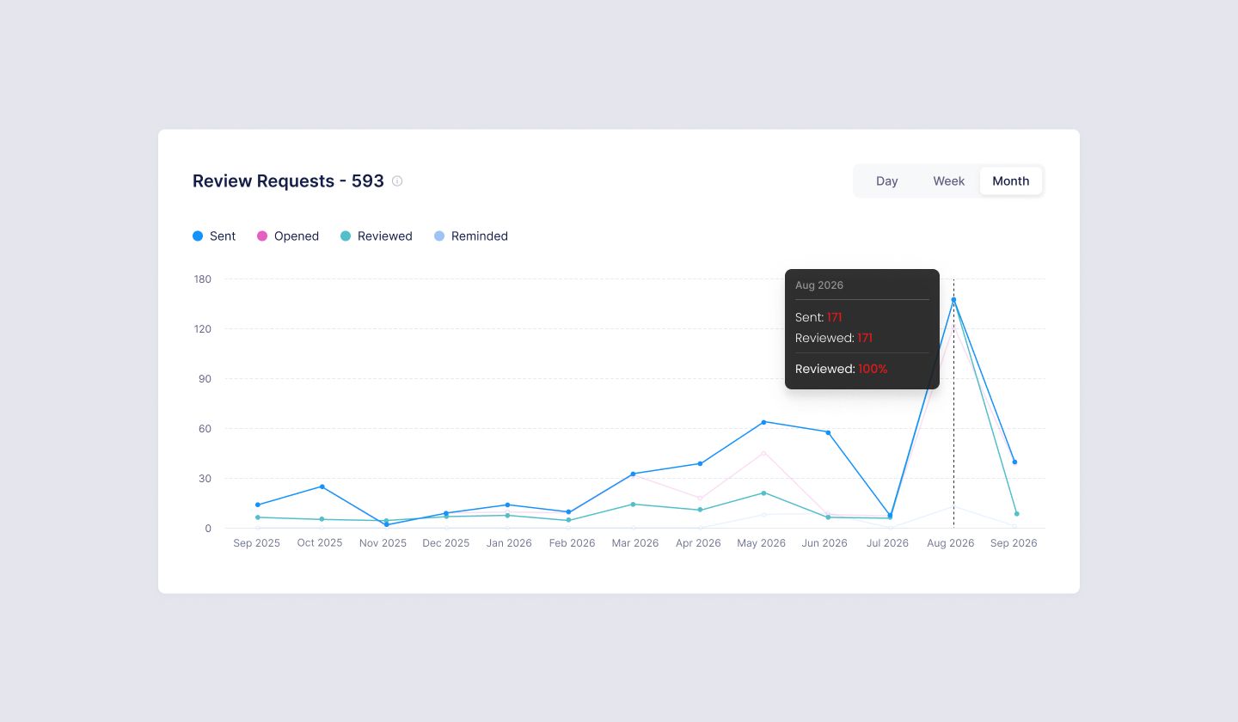Click the Aug 2026 axis label

click(x=951, y=543)
